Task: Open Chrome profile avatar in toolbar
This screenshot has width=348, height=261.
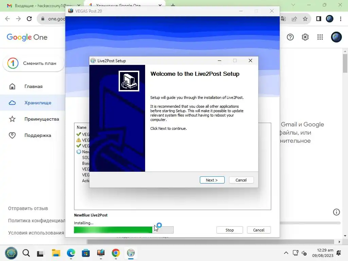Action: point(330,19)
